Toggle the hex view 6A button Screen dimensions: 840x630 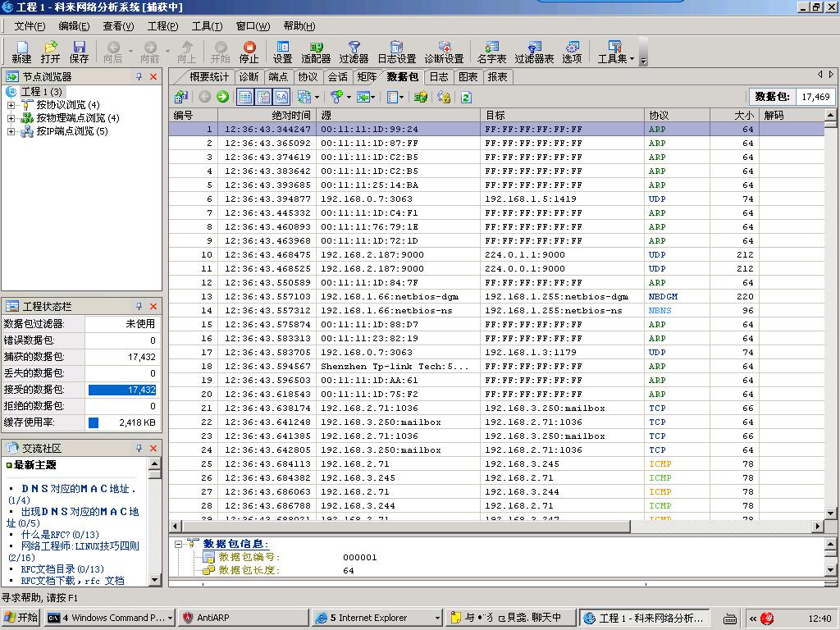coord(281,97)
